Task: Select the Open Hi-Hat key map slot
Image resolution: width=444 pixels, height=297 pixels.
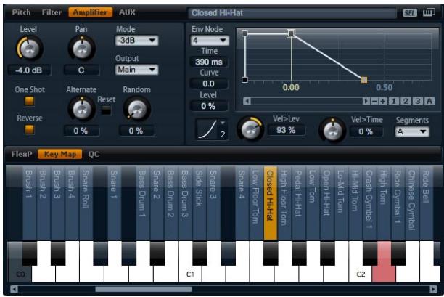Action: pos(326,203)
